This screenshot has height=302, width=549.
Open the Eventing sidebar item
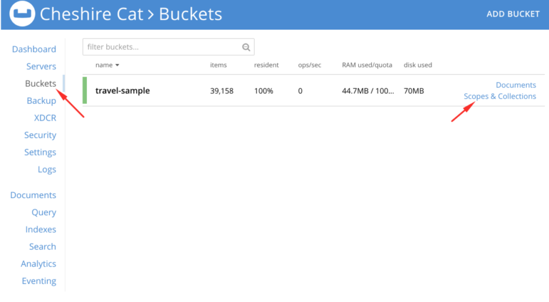pyautogui.click(x=39, y=281)
